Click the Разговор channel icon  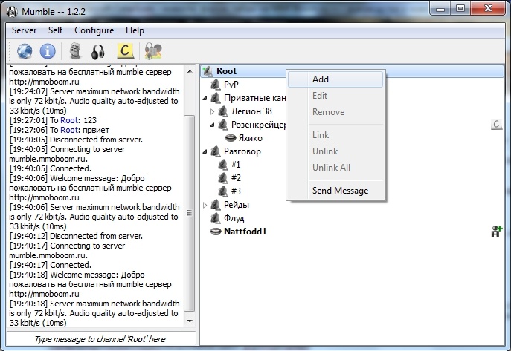215,151
